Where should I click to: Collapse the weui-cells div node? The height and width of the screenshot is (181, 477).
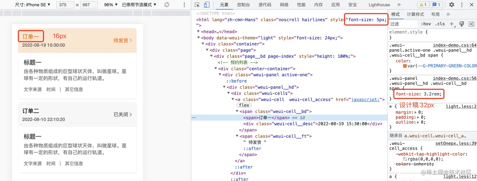click(x=228, y=93)
